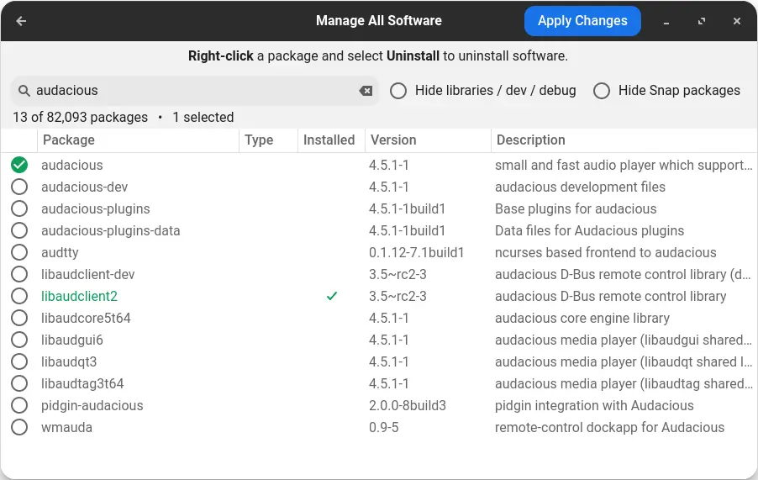Select the audtty package checkbox

[x=19, y=252]
